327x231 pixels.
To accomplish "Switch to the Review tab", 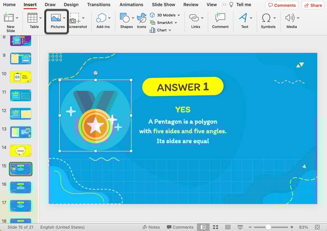I will point(191,5).
